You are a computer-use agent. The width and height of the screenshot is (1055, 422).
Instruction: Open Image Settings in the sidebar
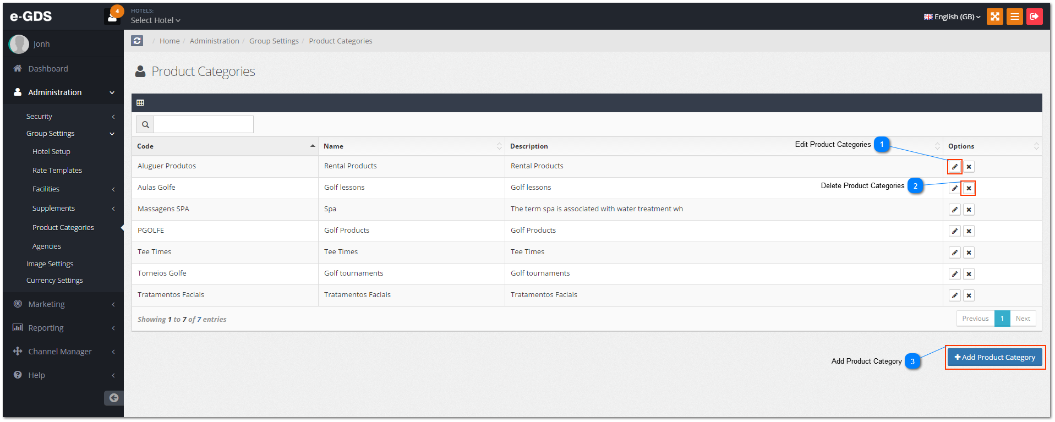pos(50,264)
